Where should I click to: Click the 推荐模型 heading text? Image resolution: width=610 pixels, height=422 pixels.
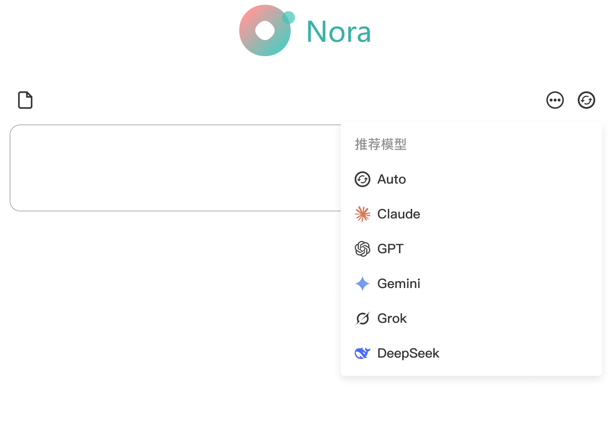(381, 144)
